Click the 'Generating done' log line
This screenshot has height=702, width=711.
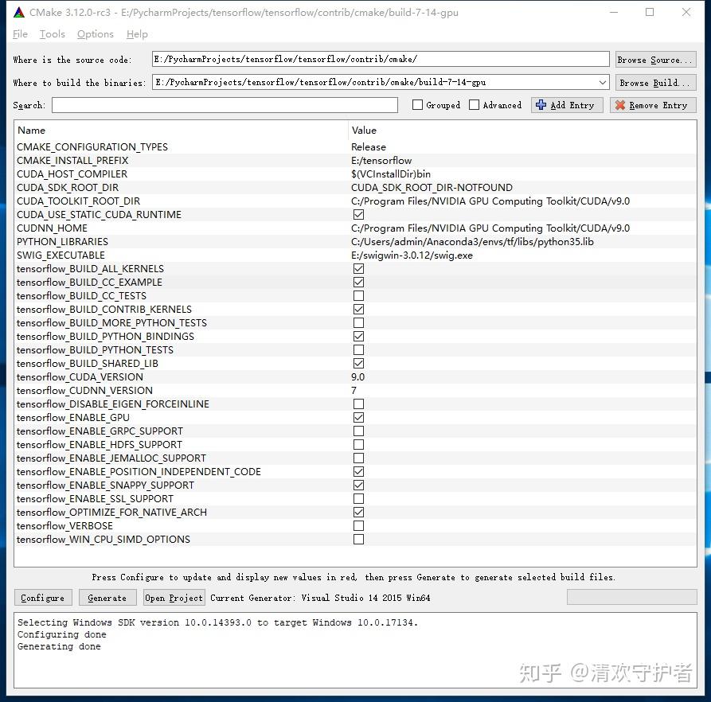coord(59,647)
